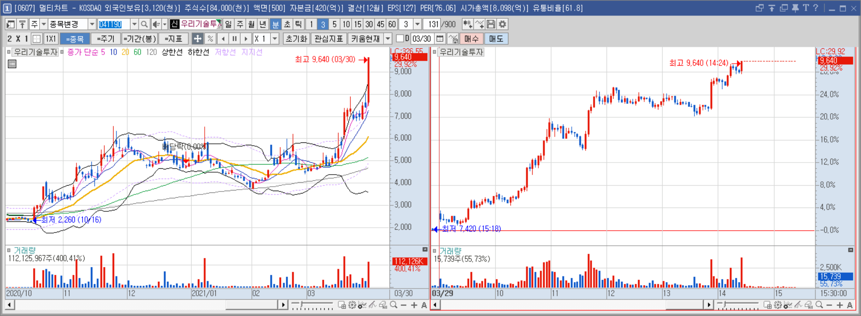Image resolution: width=861 pixels, height=316 pixels.
Task: Click the line-tool icon left of save
Action: (x=479, y=24)
